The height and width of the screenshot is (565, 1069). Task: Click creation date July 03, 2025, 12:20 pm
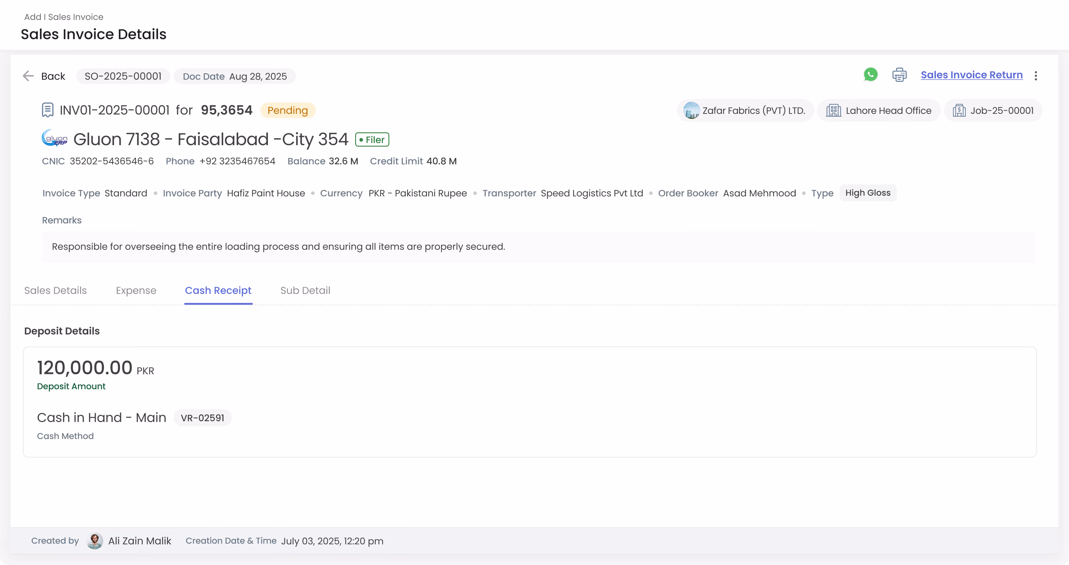332,542
